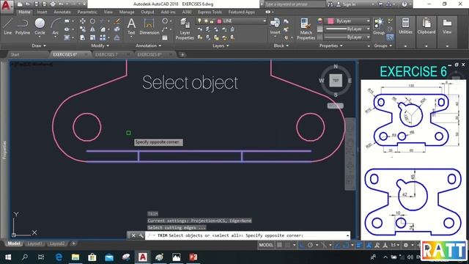Toggle grid display in status bar
This screenshot has height=264, width=469.
click(279, 245)
